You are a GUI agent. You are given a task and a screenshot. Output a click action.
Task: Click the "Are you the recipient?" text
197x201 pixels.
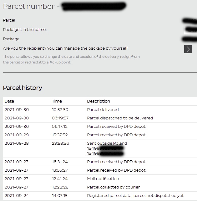coord(65,48)
